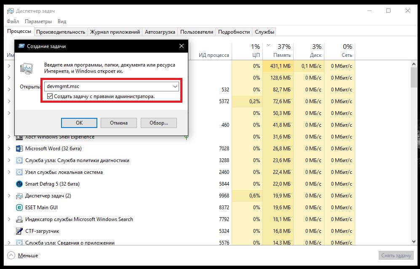This screenshot has width=420, height=269.
Task: Switch to the Производительность tab
Action: [x=61, y=32]
